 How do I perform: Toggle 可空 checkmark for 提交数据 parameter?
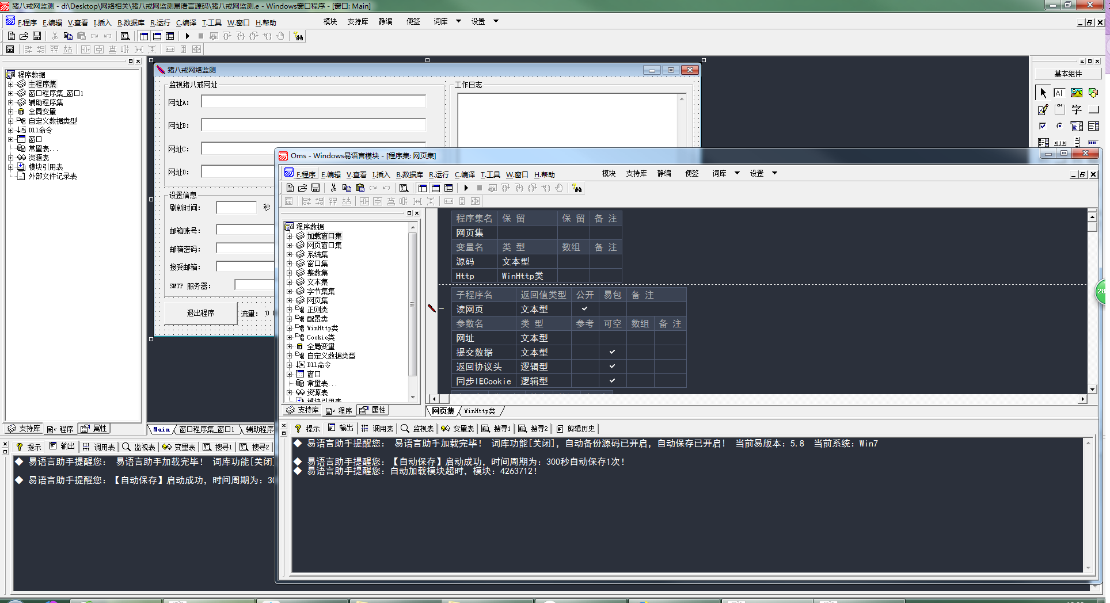point(612,352)
